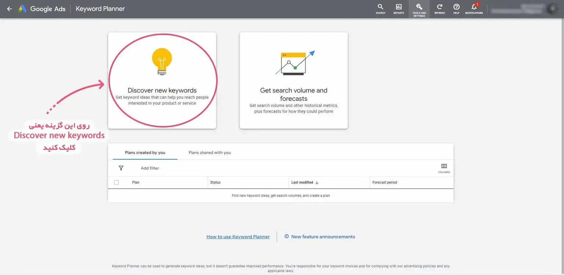This screenshot has width=564, height=275.
Task: Open the Discover new keywords card
Action: (162, 80)
